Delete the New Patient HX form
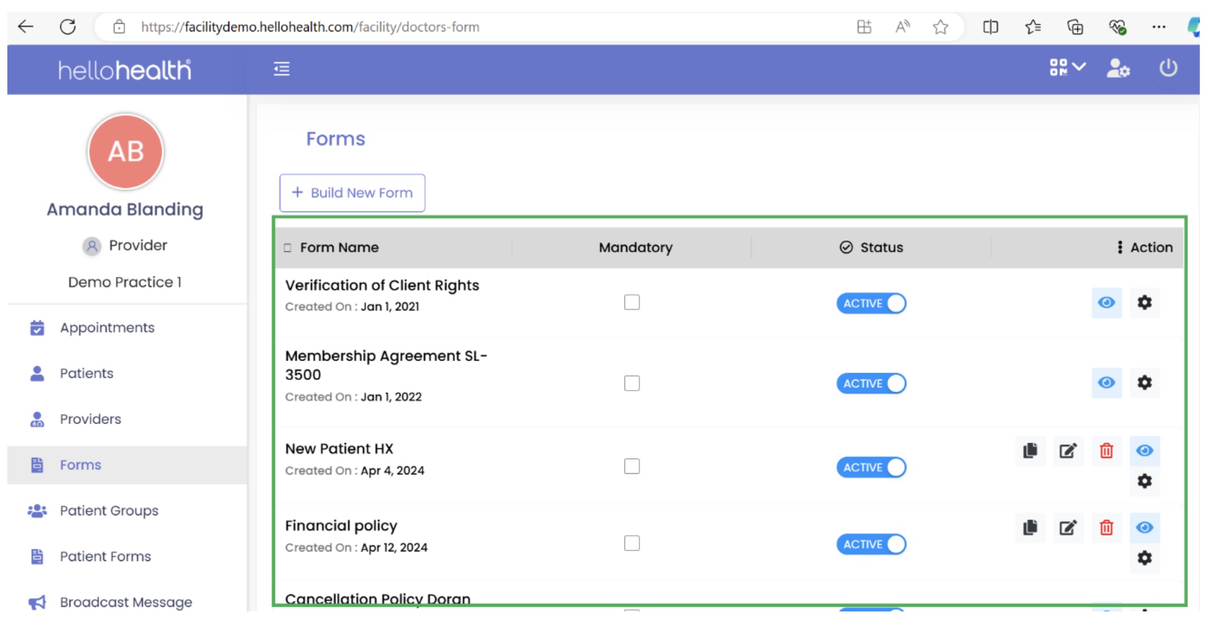 point(1106,451)
